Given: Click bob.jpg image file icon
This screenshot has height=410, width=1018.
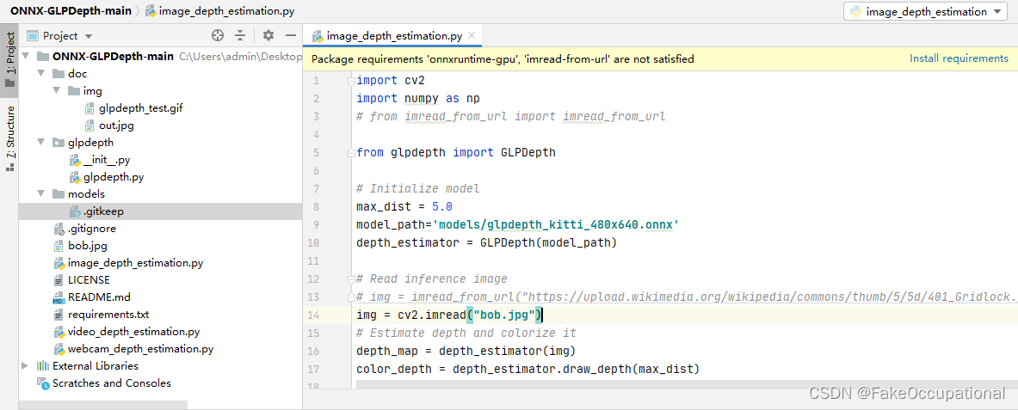Looking at the screenshot, I should pos(59,246).
